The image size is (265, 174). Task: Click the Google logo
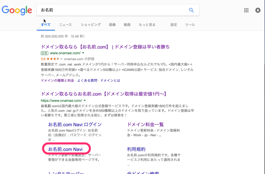[17, 10]
